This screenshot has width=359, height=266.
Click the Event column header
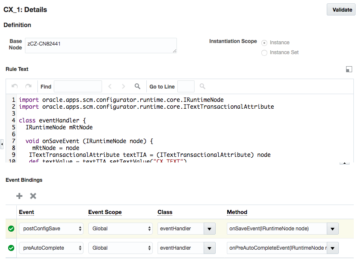(x=27, y=212)
